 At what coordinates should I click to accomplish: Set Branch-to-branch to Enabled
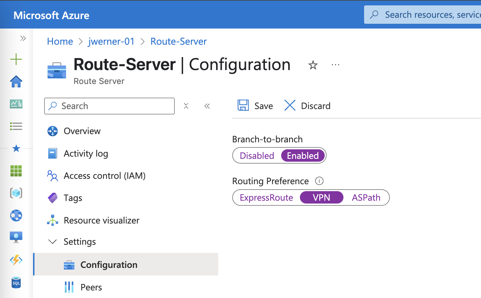(302, 156)
